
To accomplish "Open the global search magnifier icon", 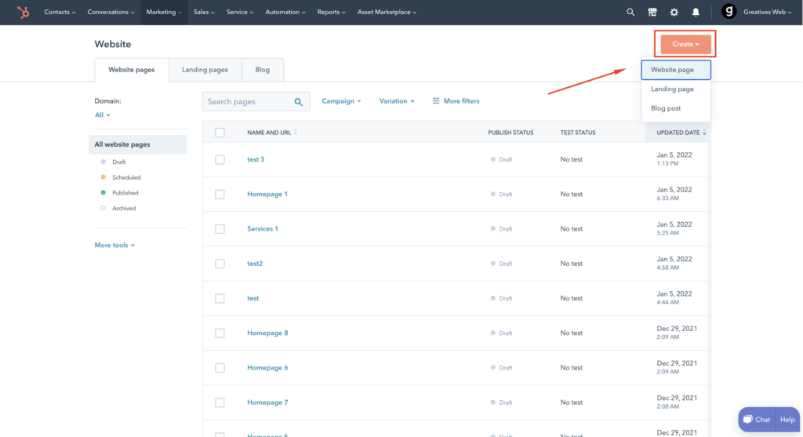I will [x=630, y=12].
